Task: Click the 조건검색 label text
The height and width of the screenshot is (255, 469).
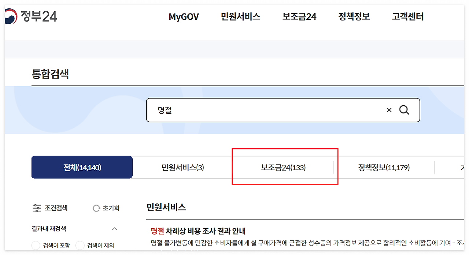Action: click(56, 208)
